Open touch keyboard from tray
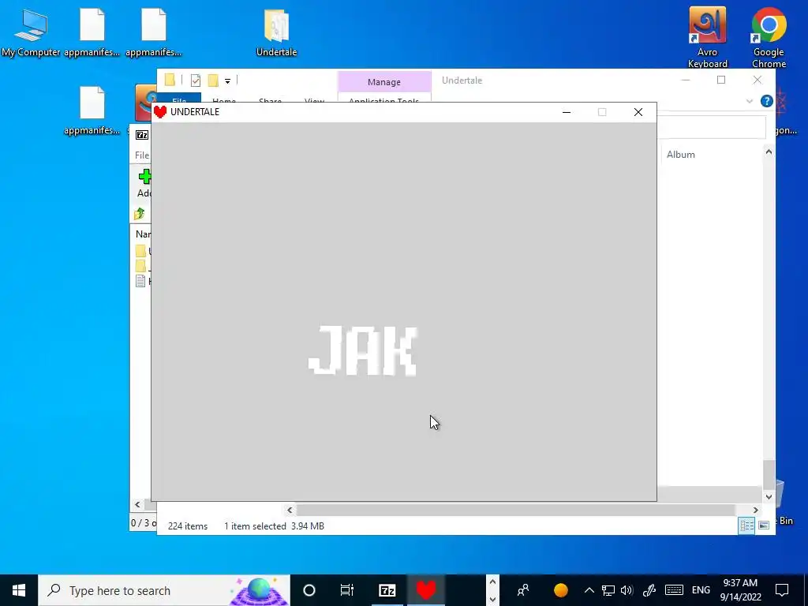This screenshot has height=606, width=808. pyautogui.click(x=674, y=590)
